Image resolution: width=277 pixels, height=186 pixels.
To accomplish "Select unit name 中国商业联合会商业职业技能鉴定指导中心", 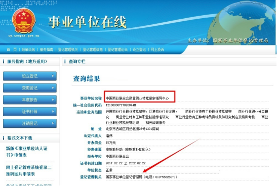I will click(137, 99).
